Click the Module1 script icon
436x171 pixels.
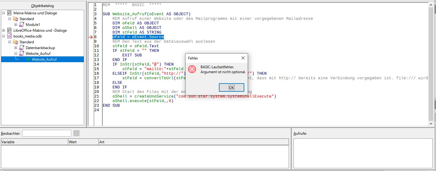pyautogui.click(x=21, y=24)
